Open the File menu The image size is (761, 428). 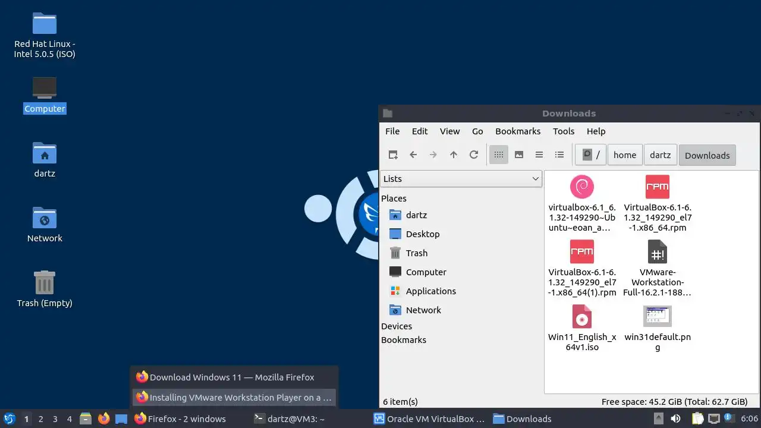(x=392, y=131)
